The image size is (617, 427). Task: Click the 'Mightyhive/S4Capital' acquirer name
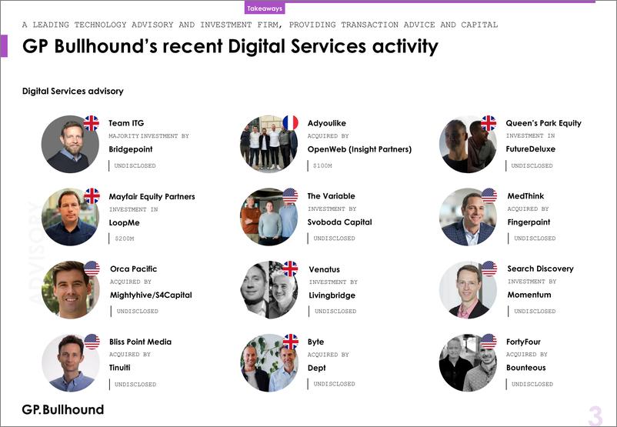click(151, 295)
